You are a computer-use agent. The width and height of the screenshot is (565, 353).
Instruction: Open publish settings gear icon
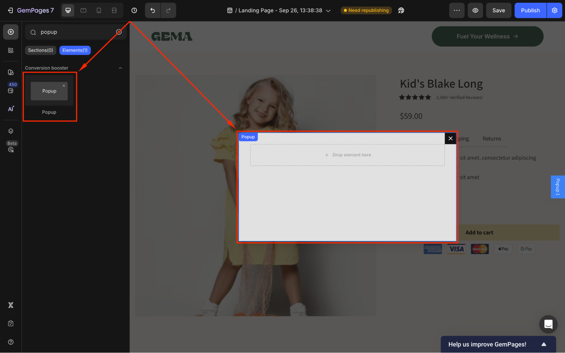pos(554,10)
